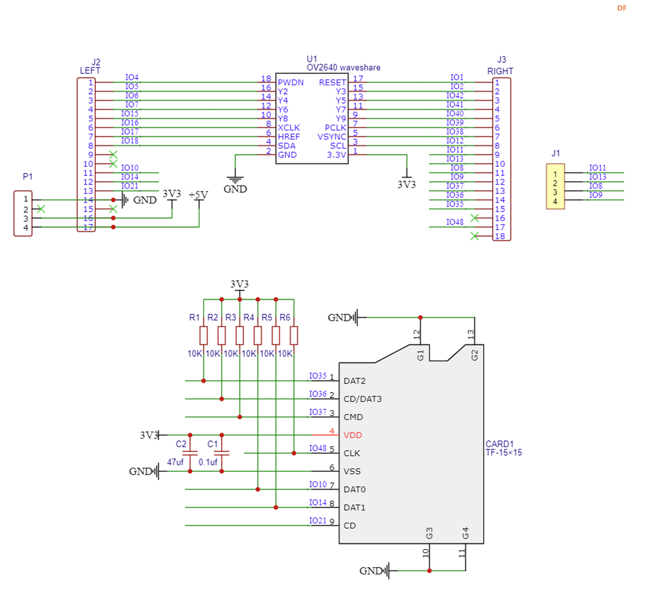662x606 pixels.
Task: Select no-connect X on J3 pin 16
Action: point(475,218)
